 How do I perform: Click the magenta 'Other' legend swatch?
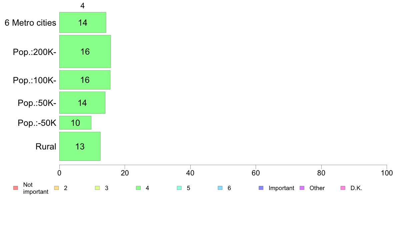[302, 188]
